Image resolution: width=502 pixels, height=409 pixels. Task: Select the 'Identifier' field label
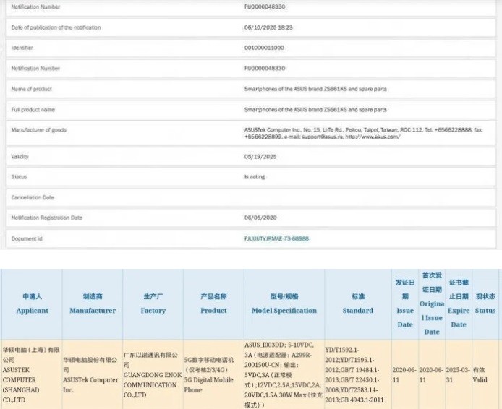22,48
